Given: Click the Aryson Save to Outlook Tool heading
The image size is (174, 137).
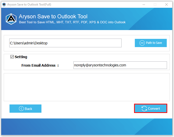Looking at the screenshot, I should coord(53,17).
